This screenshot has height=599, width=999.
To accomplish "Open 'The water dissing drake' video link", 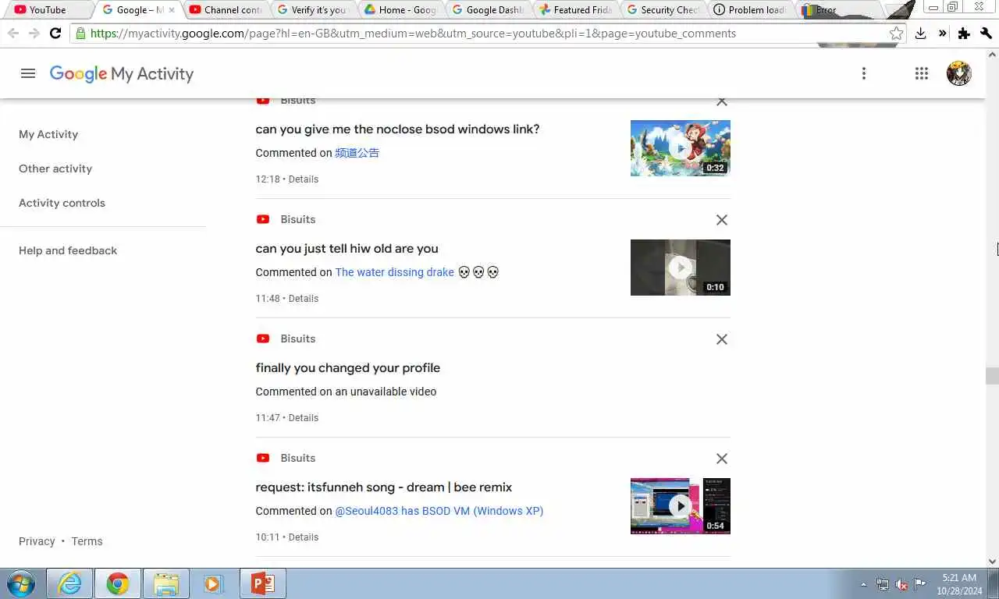I will (x=394, y=272).
